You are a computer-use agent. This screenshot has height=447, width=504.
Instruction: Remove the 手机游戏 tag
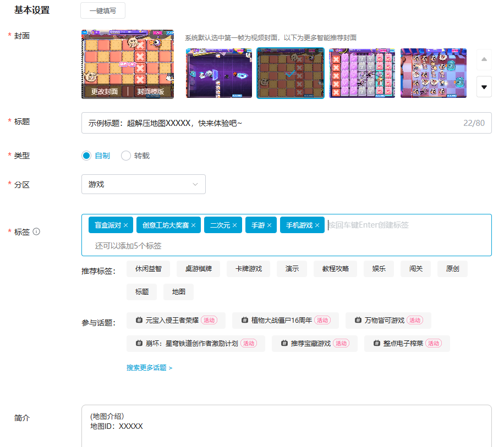pyautogui.click(x=317, y=225)
